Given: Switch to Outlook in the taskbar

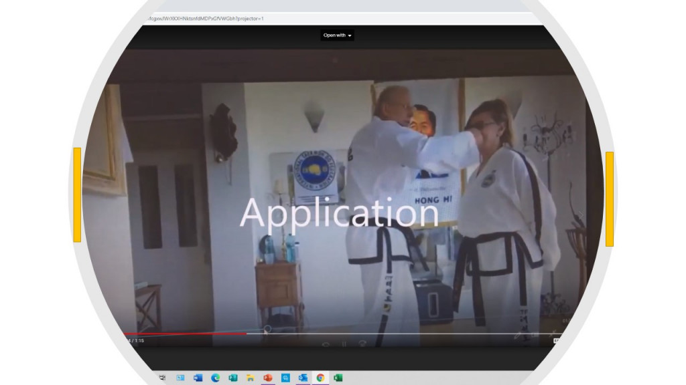Looking at the screenshot, I should coord(303,378).
